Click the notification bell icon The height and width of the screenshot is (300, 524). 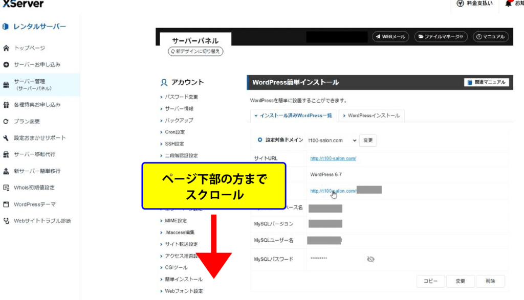508,4
